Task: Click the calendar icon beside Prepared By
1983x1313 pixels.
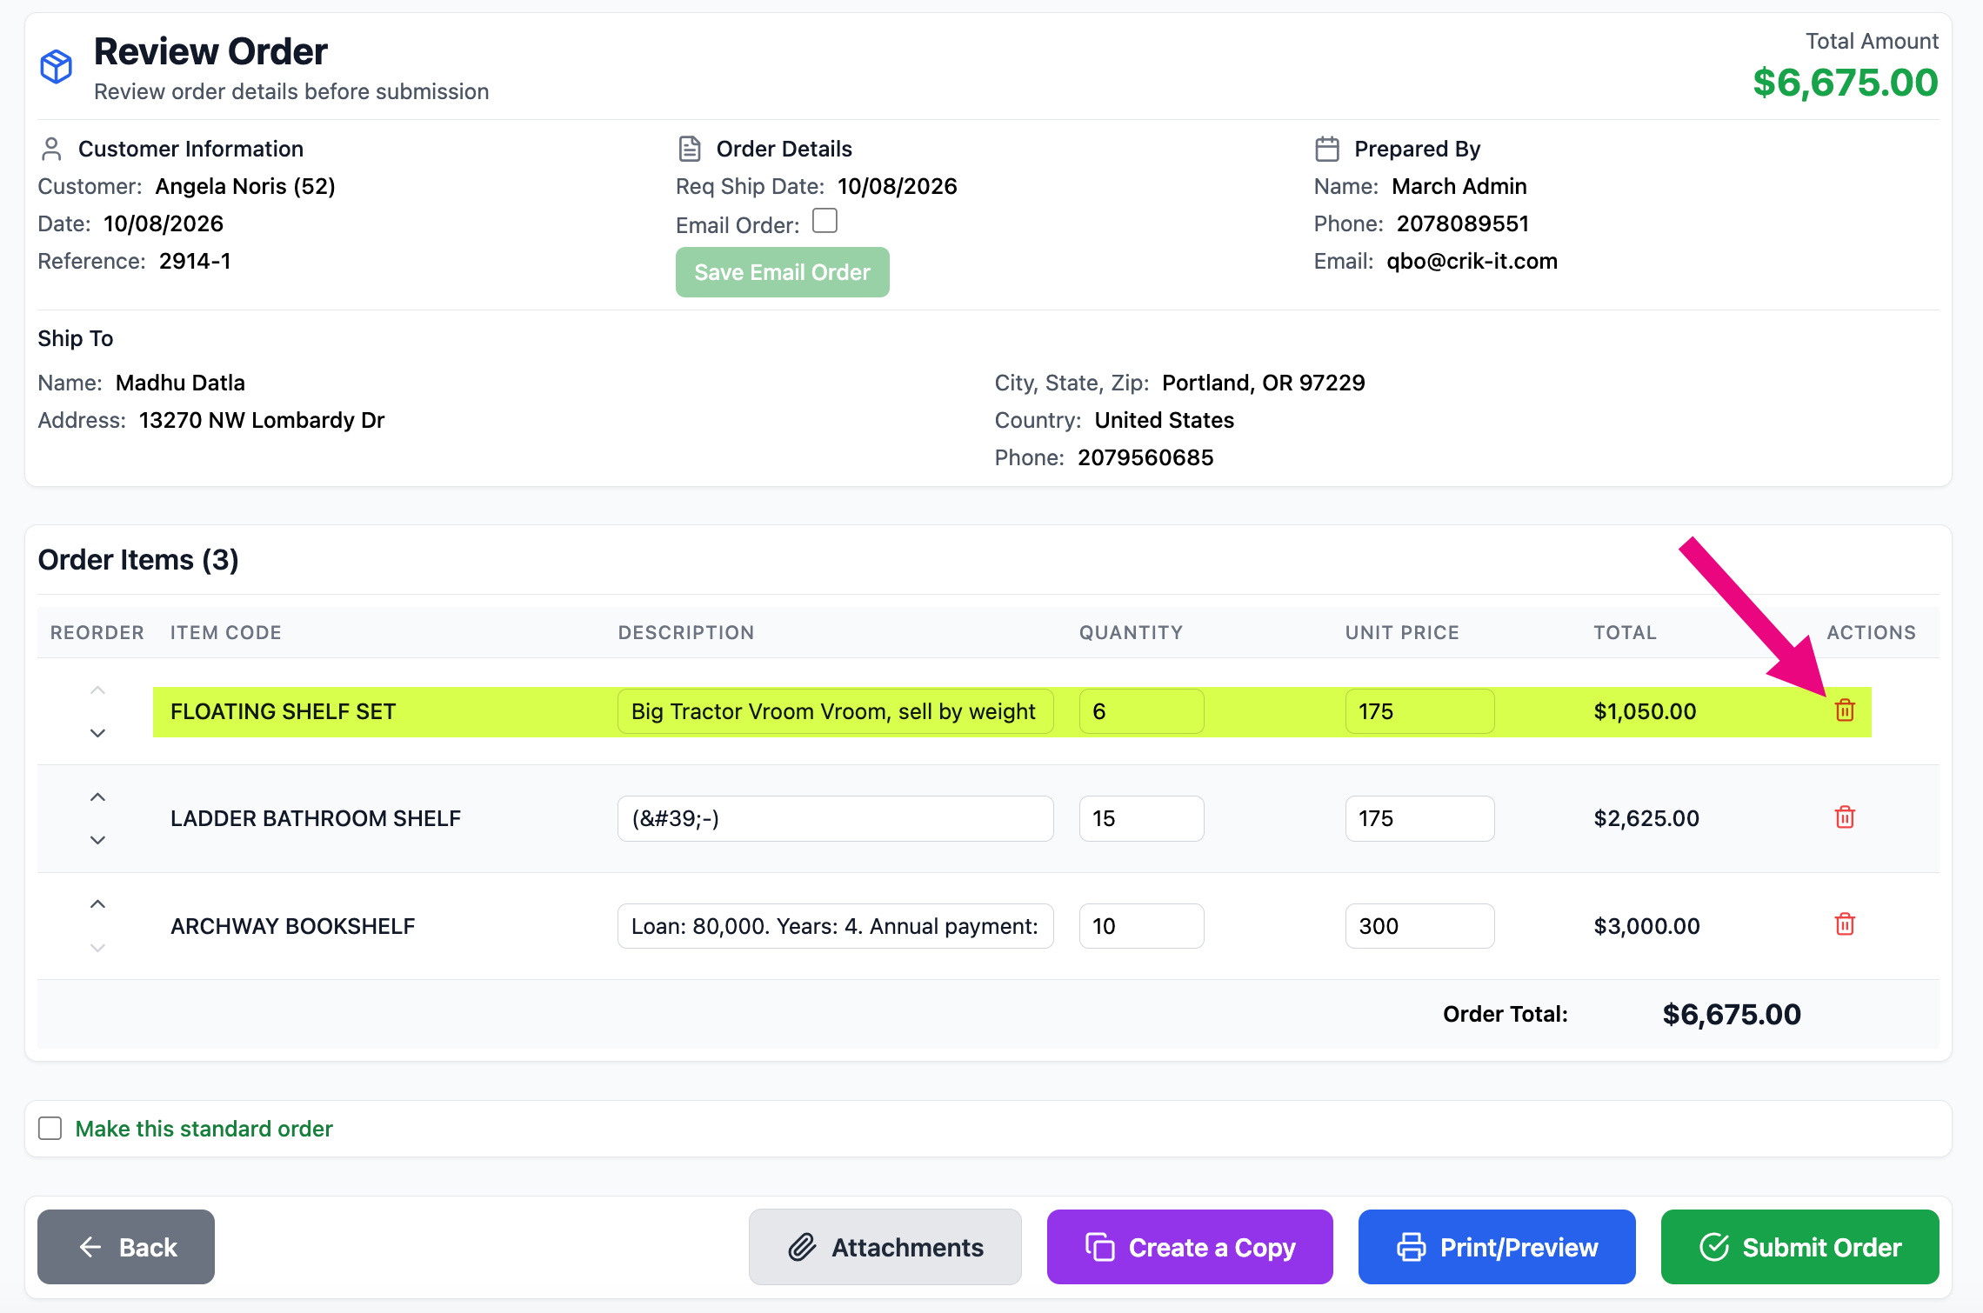Action: pos(1327,149)
